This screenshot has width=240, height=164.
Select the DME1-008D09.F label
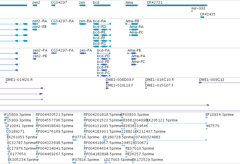pyautogui.click(x=120, y=80)
